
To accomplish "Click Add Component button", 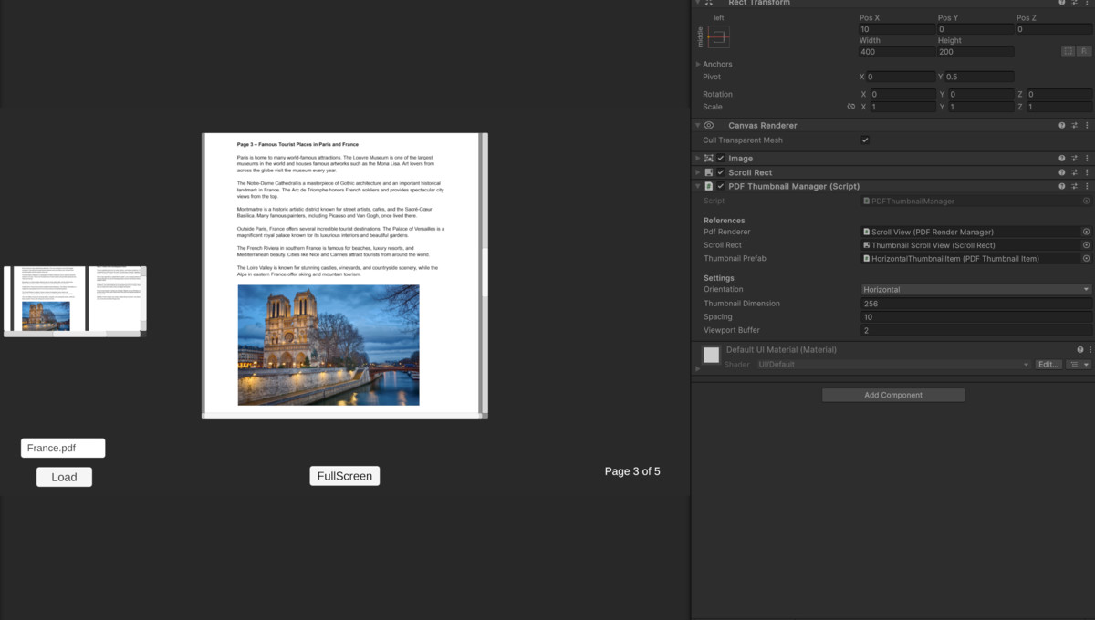I will click(893, 395).
